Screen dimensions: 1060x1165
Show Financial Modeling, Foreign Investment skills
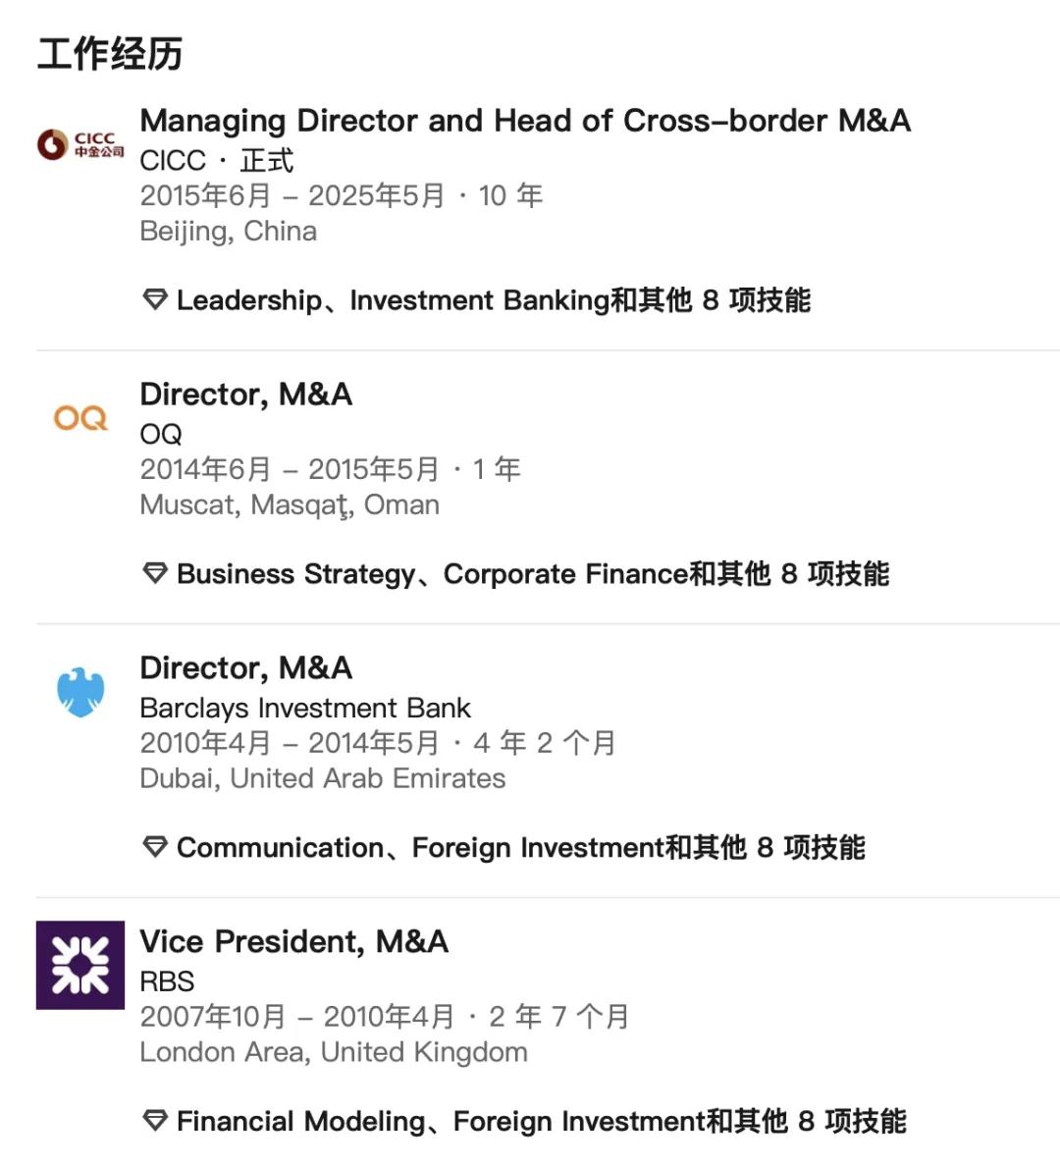click(x=541, y=1122)
